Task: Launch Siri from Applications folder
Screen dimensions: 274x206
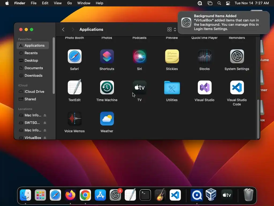Action: pyautogui.click(x=139, y=56)
